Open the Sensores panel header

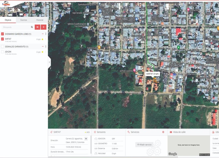[108, 132]
